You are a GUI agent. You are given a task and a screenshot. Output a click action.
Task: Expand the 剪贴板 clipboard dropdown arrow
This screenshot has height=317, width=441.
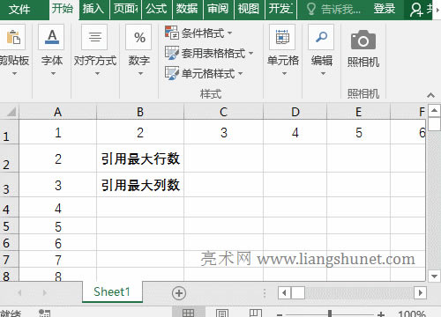click(14, 73)
